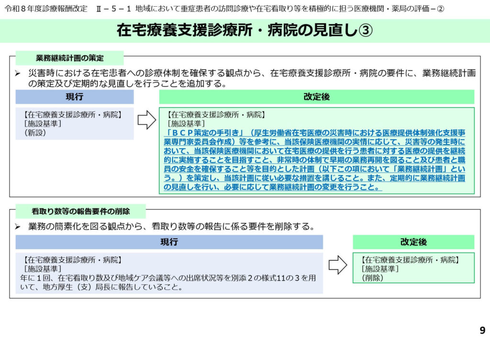Click the green 改定後 header above the BCP text
490x339 pixels.
click(x=316, y=97)
